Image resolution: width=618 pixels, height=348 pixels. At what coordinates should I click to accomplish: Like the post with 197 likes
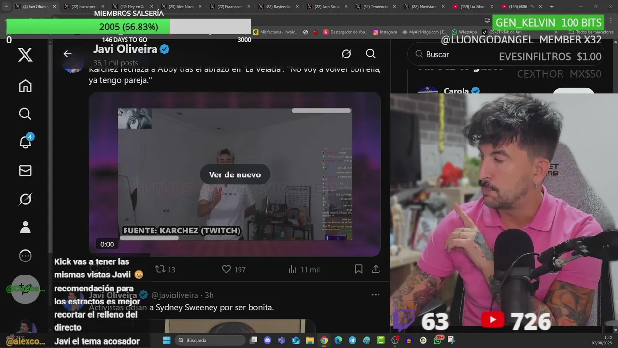(234, 269)
